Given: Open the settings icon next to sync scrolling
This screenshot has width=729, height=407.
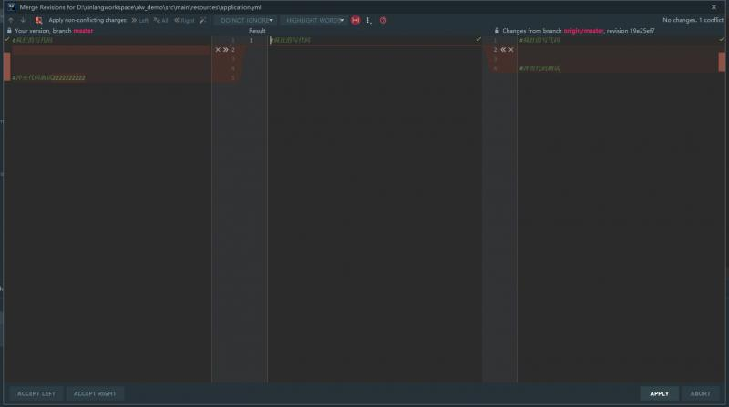Looking at the screenshot, I should 369,20.
